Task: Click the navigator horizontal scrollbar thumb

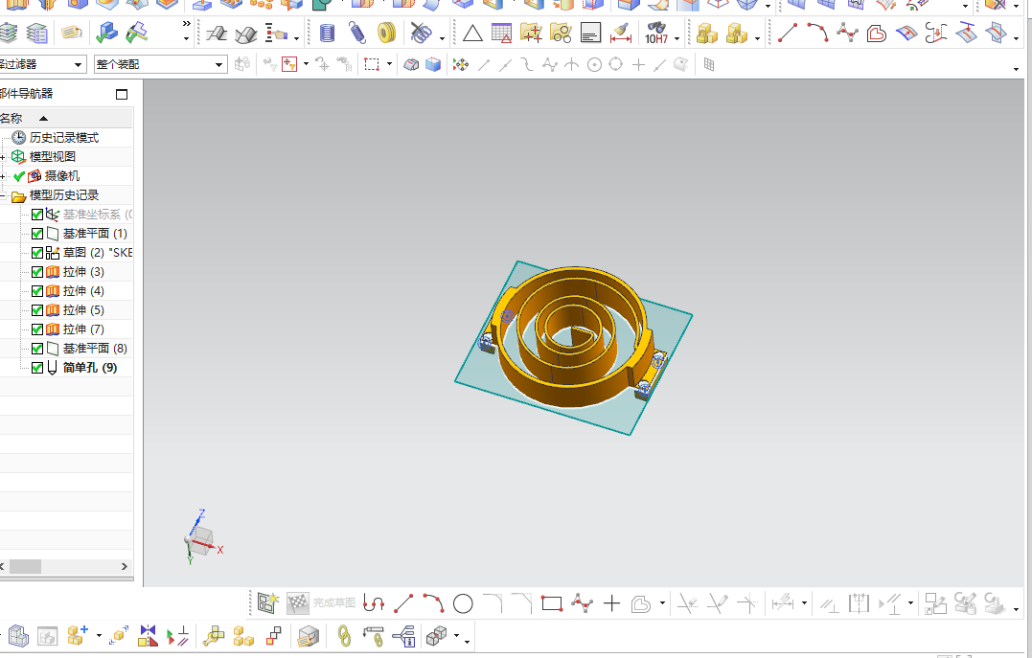Action: click(25, 567)
